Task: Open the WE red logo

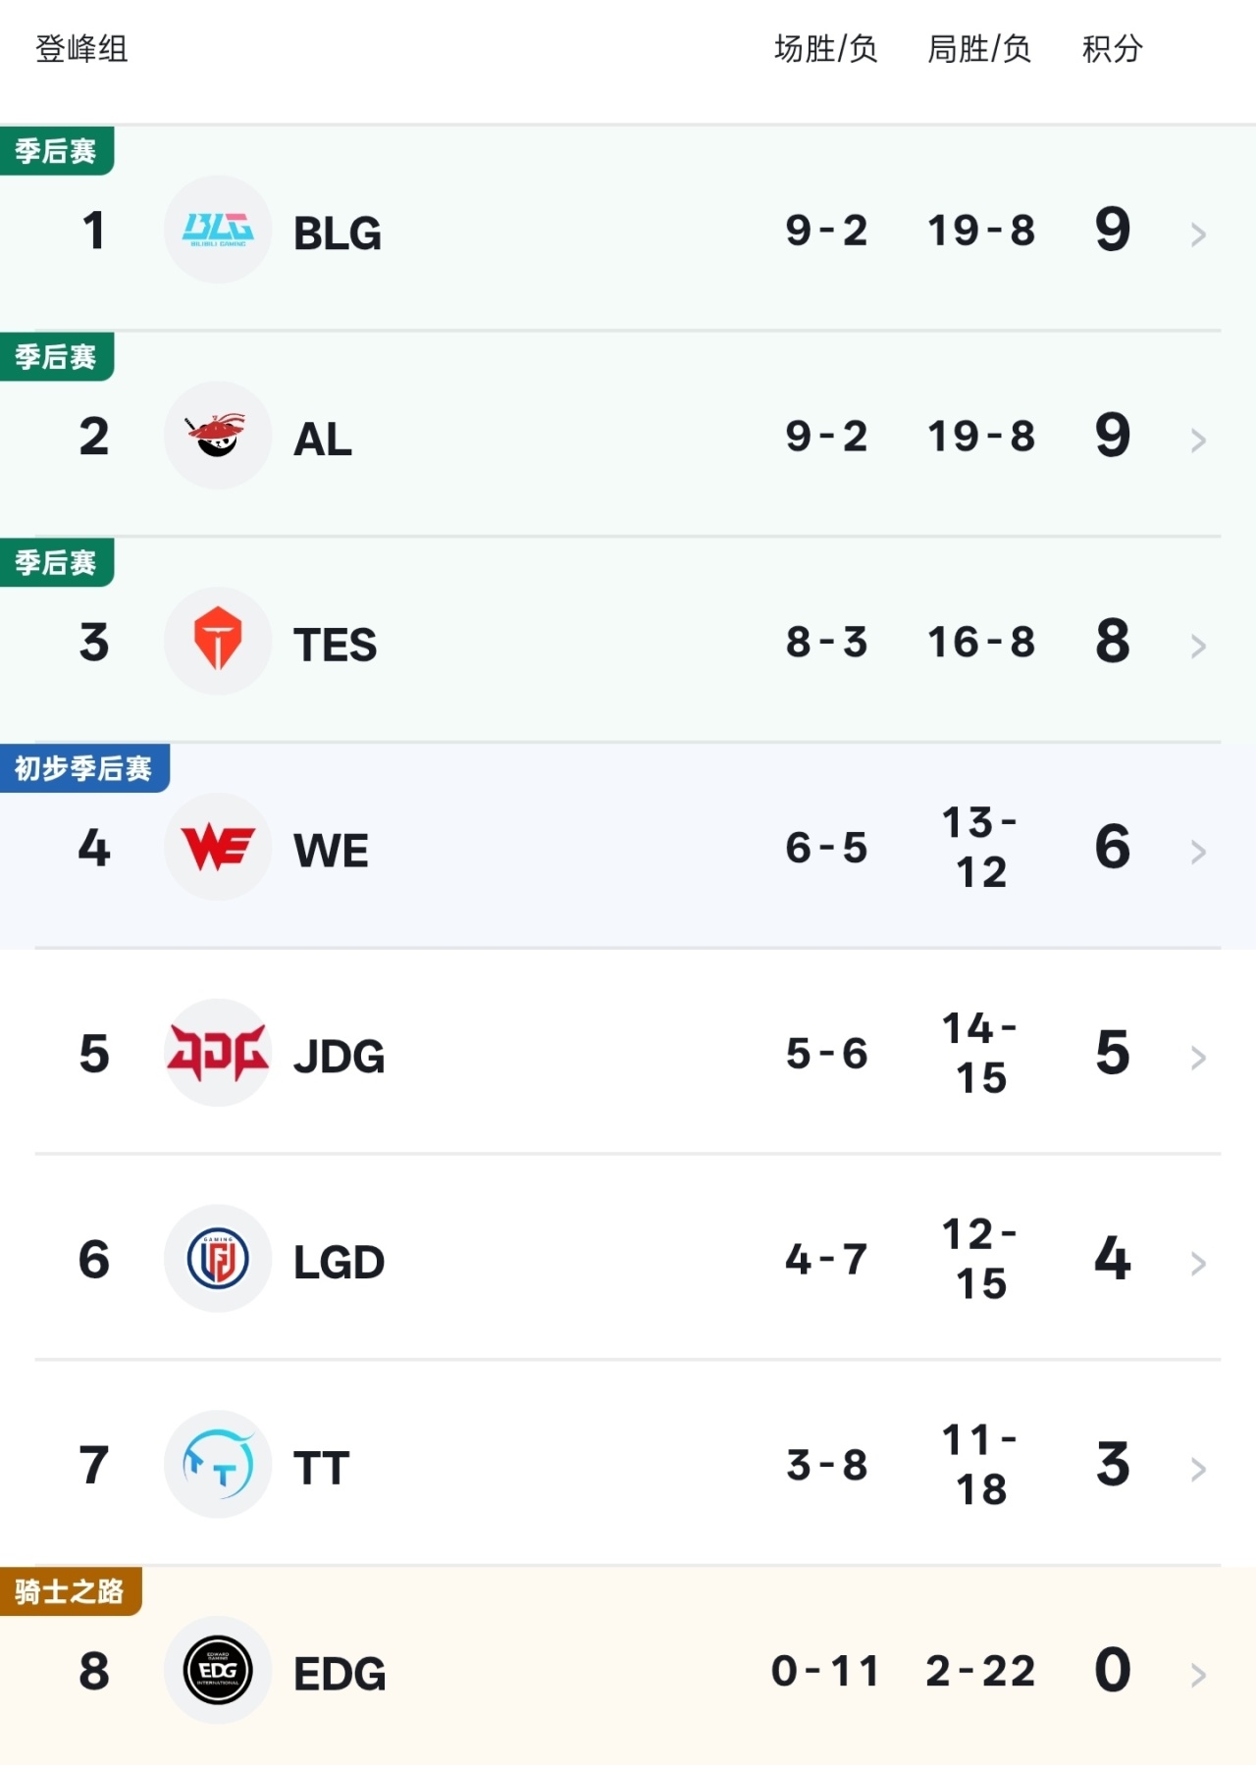Action: click(218, 847)
